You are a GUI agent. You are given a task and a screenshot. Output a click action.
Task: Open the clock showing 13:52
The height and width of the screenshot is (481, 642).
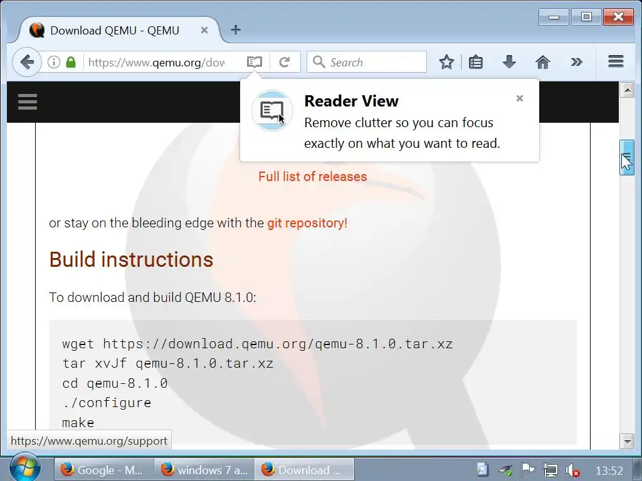coord(609,471)
